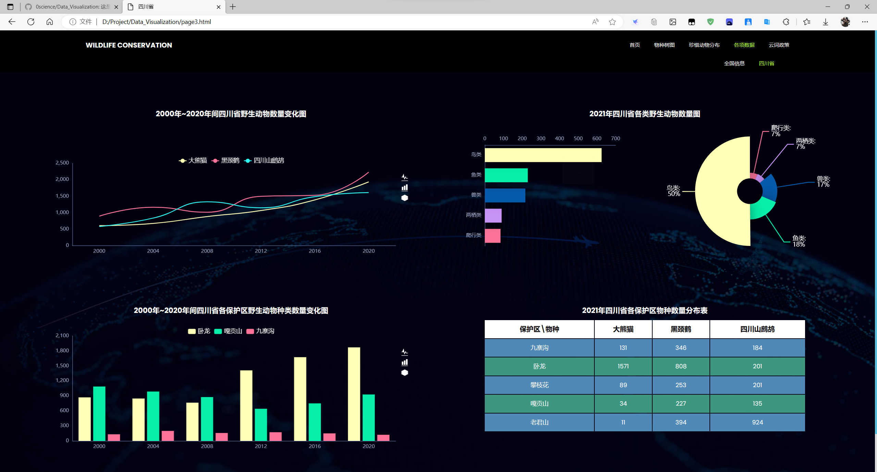Switch bottom chart to bar view icon
Screen dimensions: 877x472
(x=405, y=362)
